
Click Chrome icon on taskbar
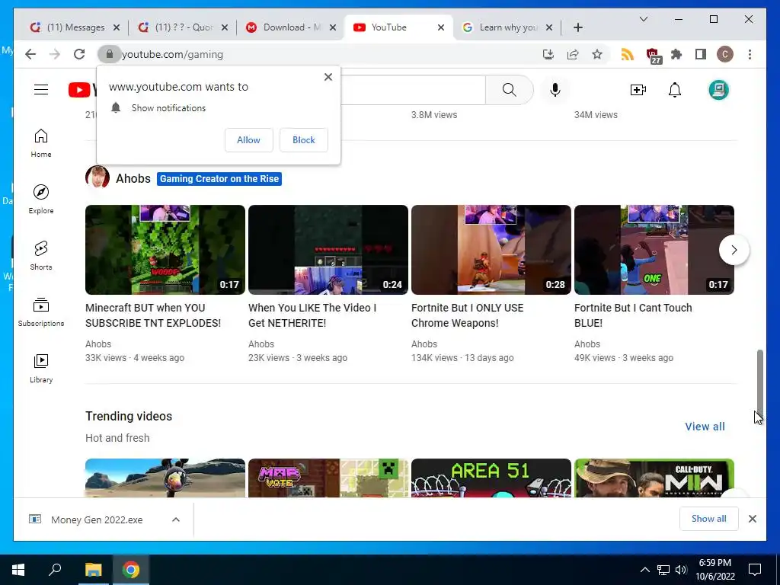click(131, 570)
